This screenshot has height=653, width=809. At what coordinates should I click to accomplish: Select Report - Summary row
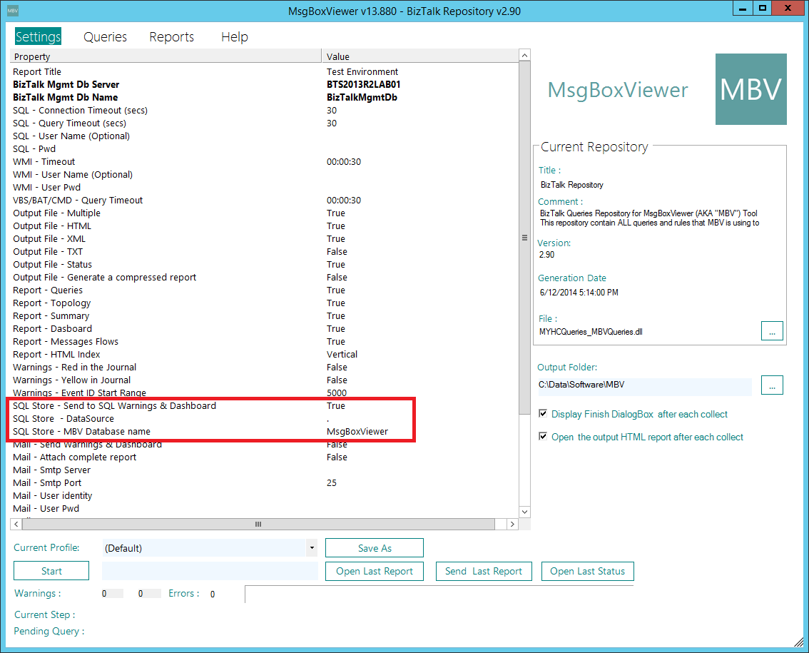point(264,316)
